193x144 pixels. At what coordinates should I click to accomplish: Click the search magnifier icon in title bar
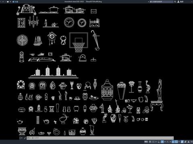point(175,2)
